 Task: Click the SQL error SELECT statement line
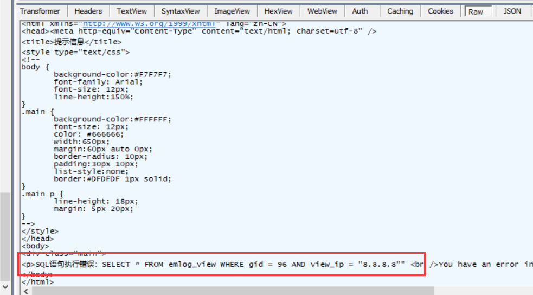click(x=217, y=265)
